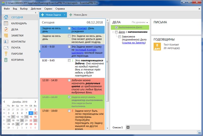Switch to the Список 1 tab
The width and height of the screenshot is (203, 136).
[118, 127]
